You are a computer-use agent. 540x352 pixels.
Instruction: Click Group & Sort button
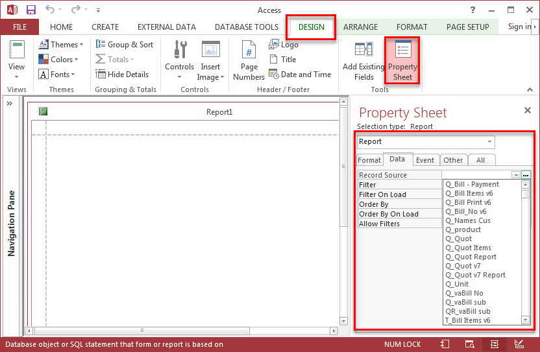[125, 44]
